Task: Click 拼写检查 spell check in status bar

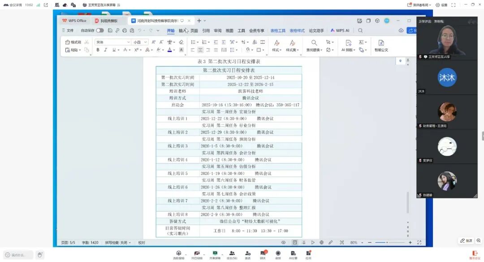Action: (117, 243)
